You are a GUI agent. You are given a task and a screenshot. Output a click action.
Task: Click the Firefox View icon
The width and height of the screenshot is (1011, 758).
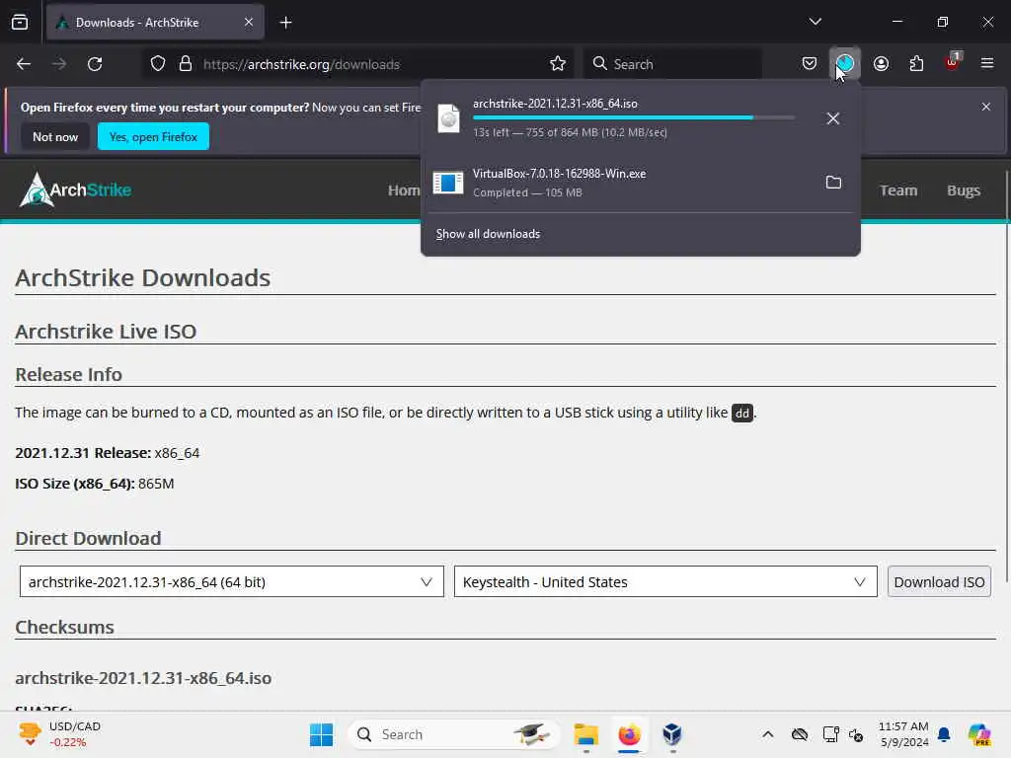20,22
